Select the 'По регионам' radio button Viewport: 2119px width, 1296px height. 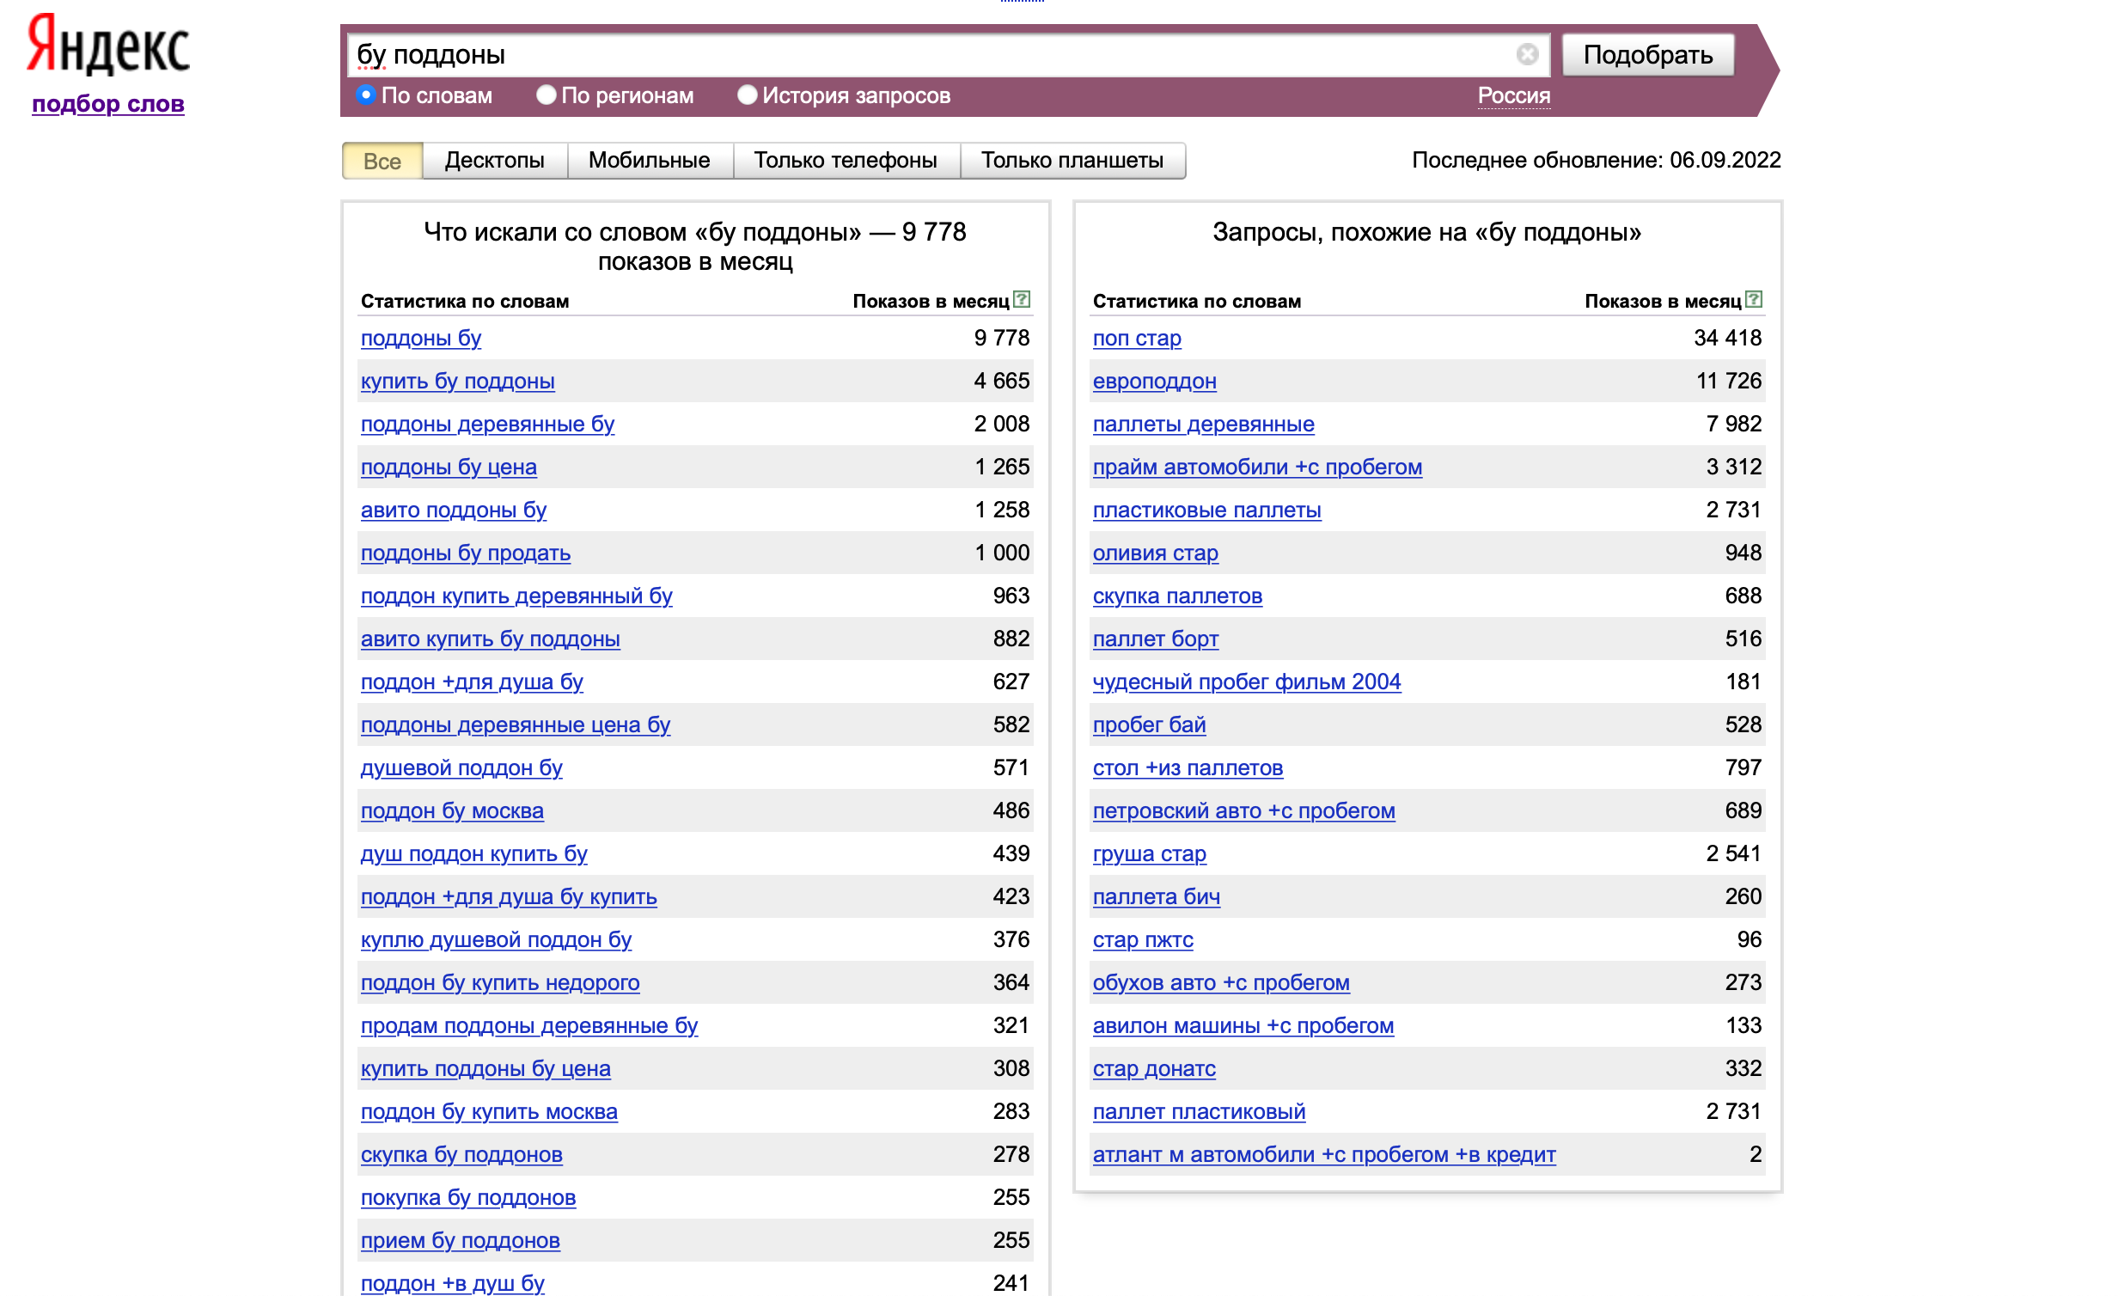point(547,95)
